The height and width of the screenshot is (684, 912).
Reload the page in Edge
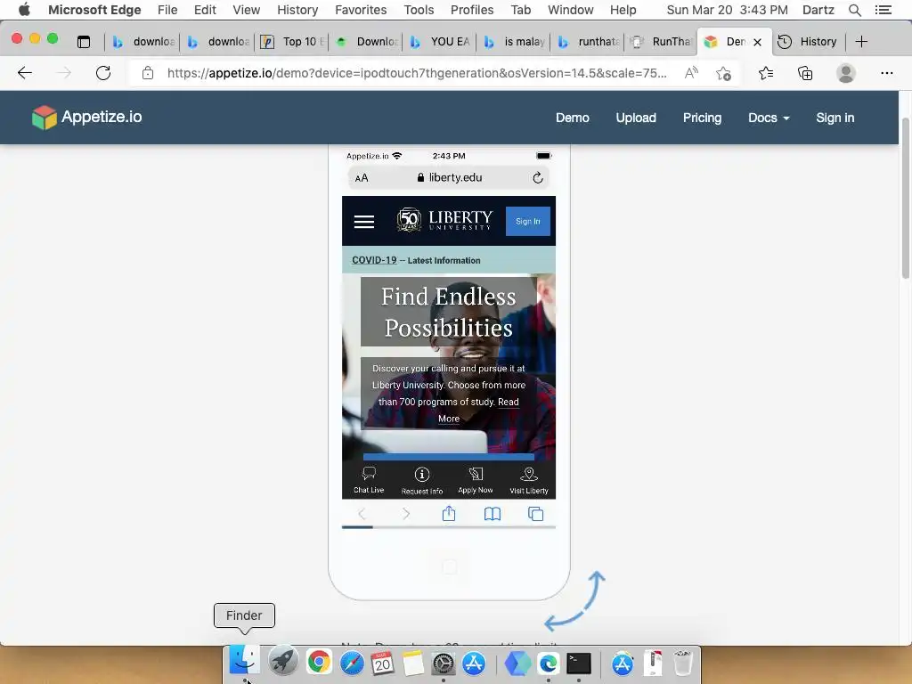point(103,73)
